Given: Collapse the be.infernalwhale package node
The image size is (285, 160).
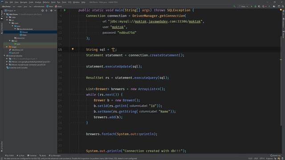Looking at the screenshot, I should 15,29.
